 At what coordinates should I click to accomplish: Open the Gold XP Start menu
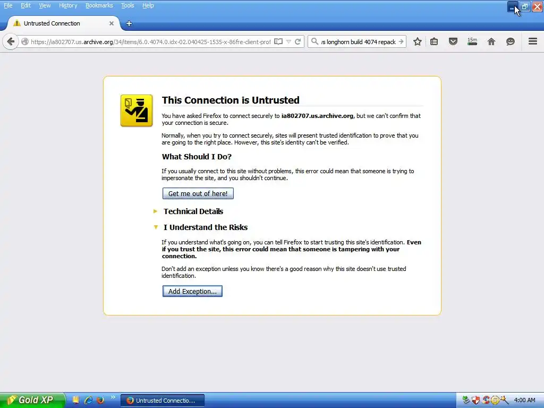coord(32,400)
